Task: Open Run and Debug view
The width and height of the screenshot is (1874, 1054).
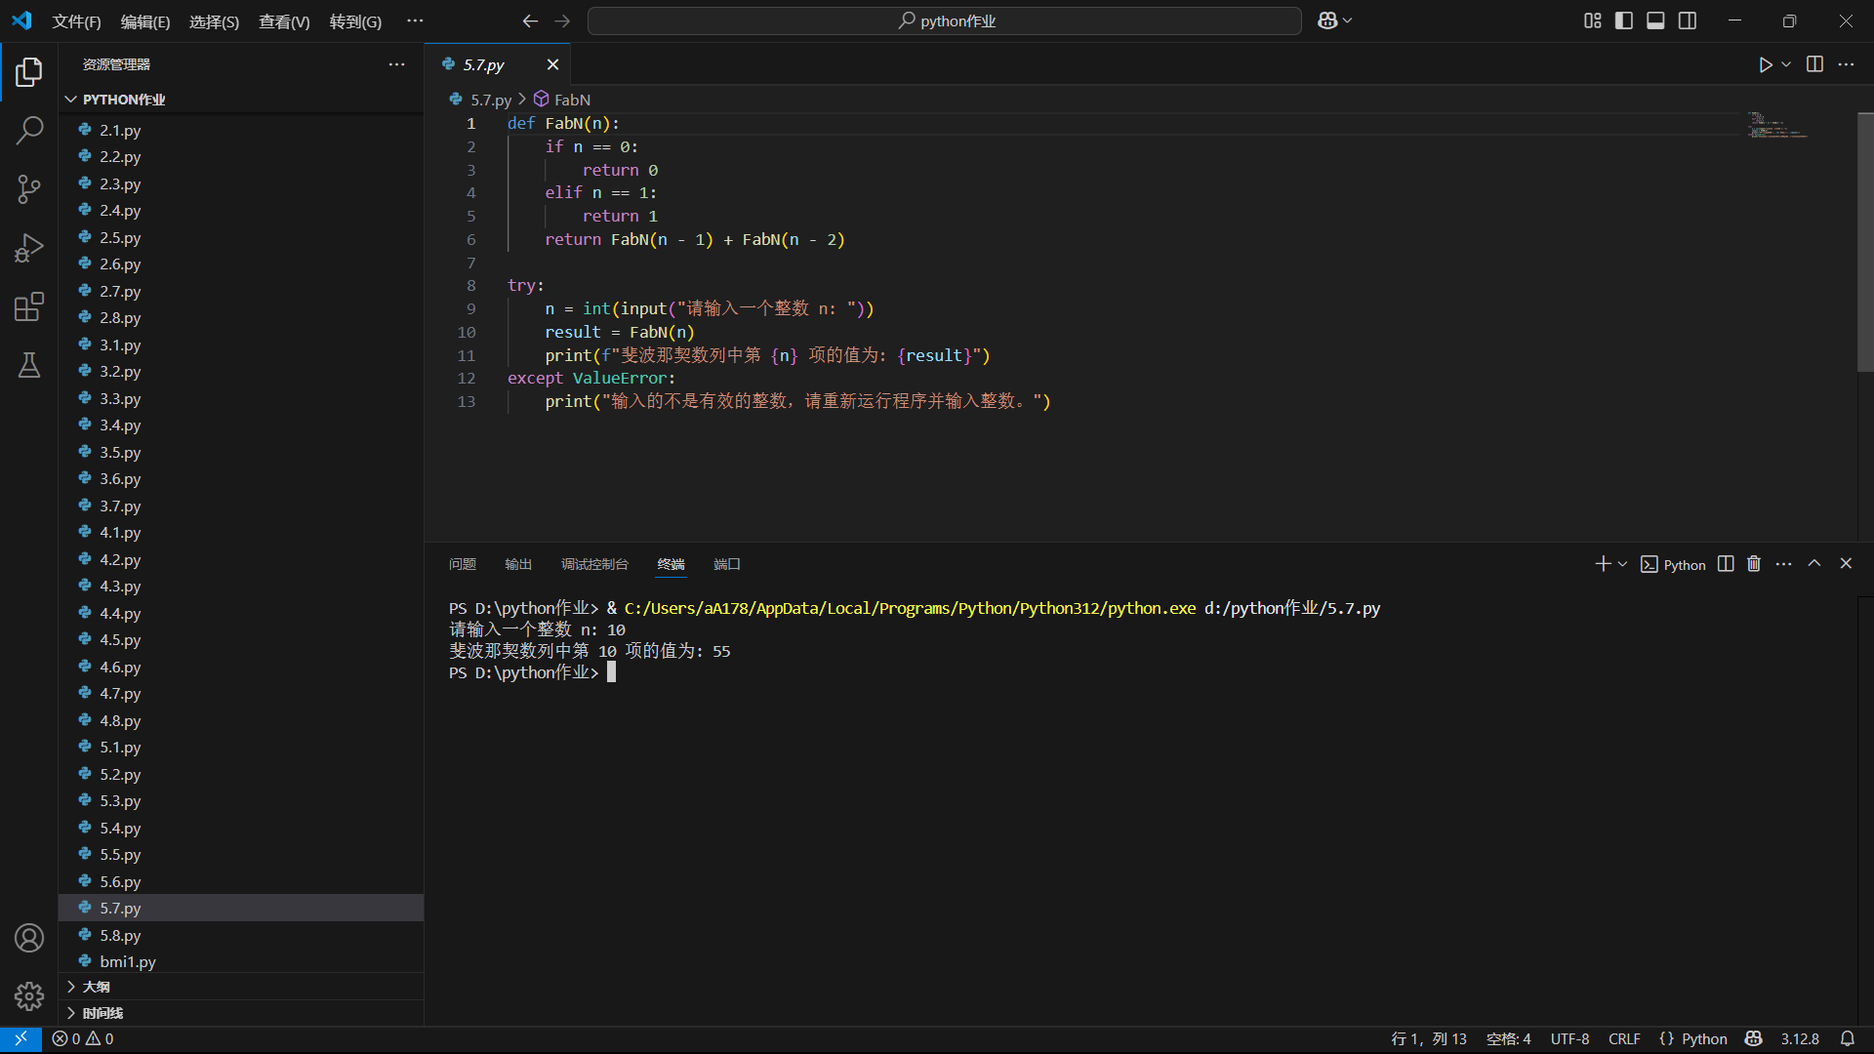Action: tap(29, 248)
